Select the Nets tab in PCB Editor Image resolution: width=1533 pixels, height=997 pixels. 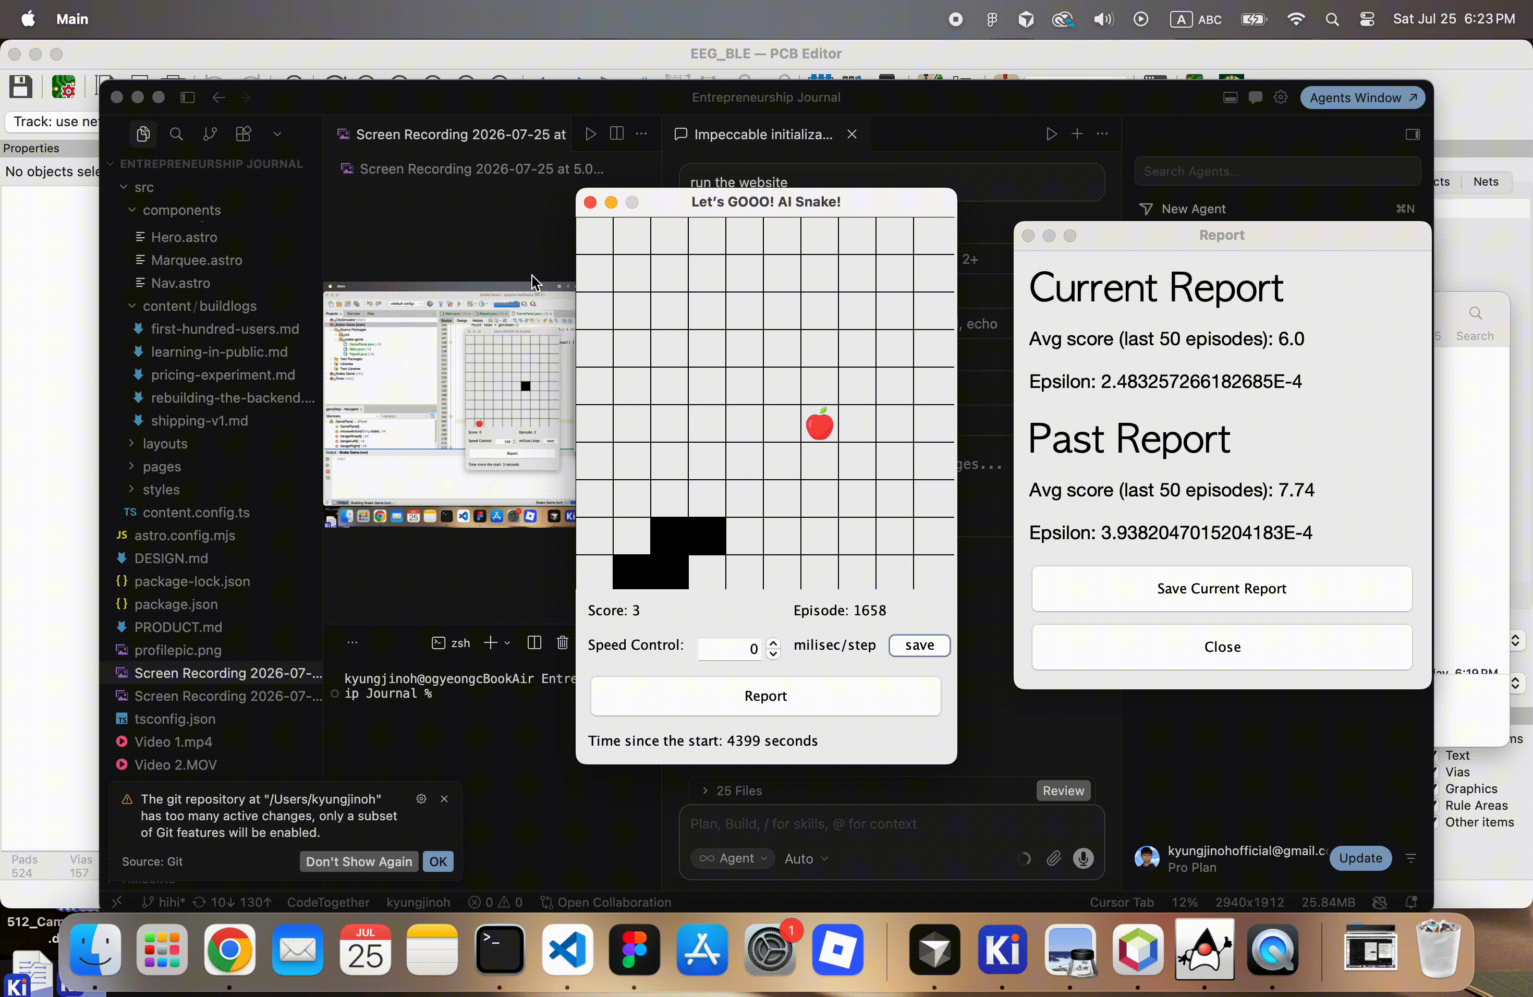(x=1486, y=181)
